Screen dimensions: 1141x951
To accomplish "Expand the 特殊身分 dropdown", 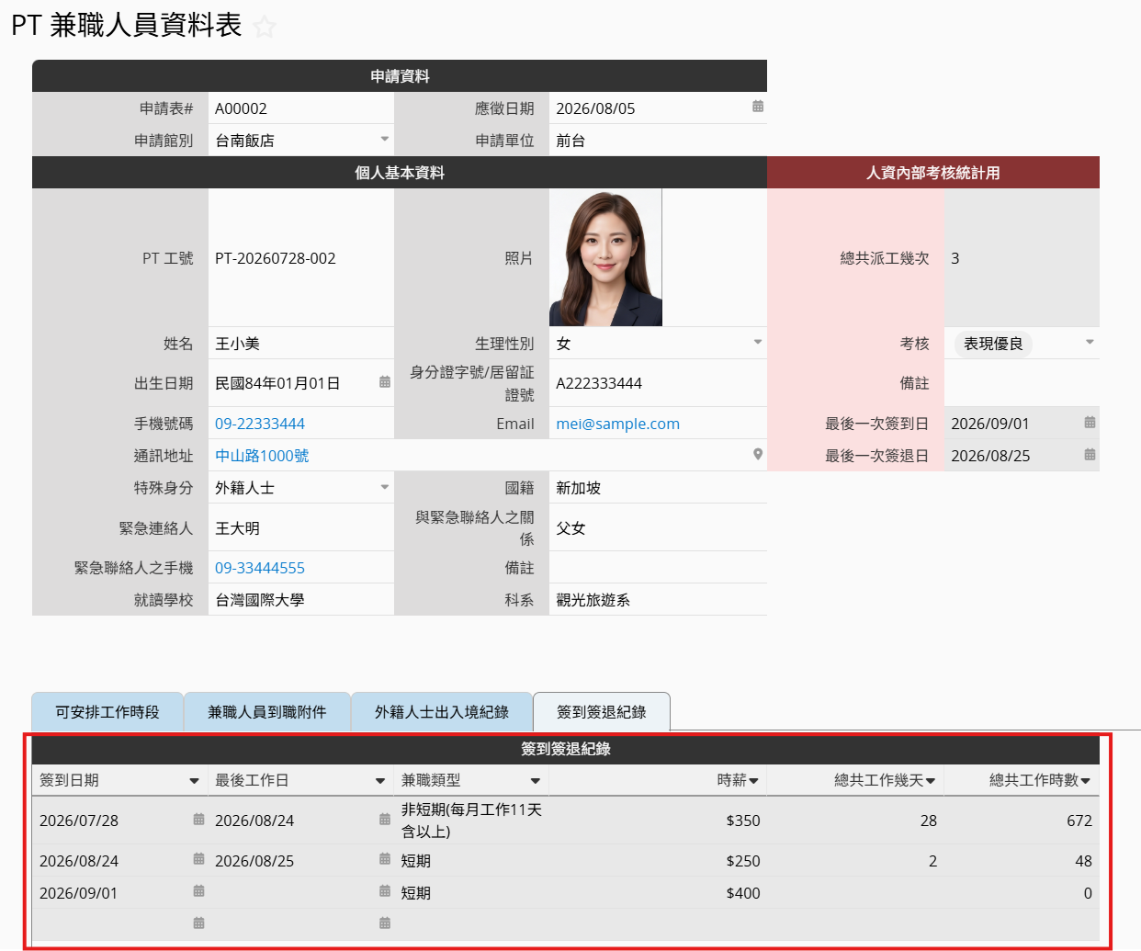I will pyautogui.click(x=385, y=487).
